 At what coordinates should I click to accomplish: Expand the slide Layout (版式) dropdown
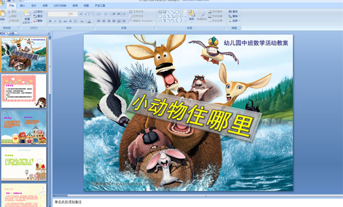(39, 11)
